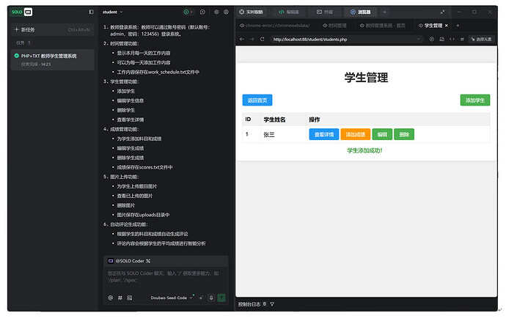The height and width of the screenshot is (321, 506).
Task: Click the # context icon in chat
Action: pyautogui.click(x=120, y=298)
